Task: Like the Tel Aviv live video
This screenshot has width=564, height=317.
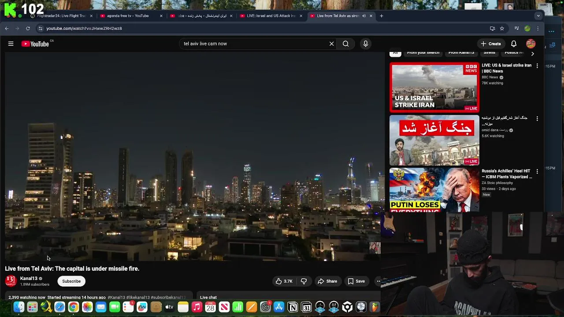Action: pos(284,281)
